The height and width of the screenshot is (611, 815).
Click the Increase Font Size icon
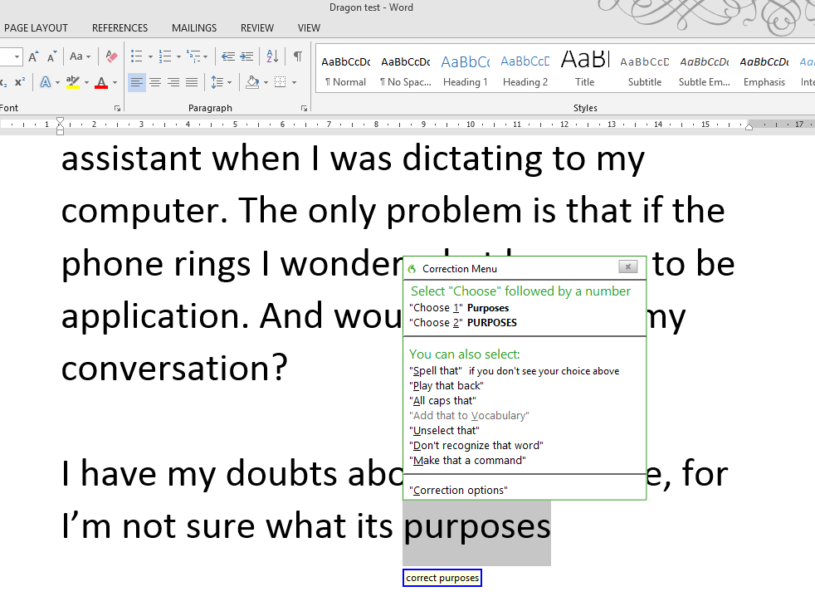[33, 56]
